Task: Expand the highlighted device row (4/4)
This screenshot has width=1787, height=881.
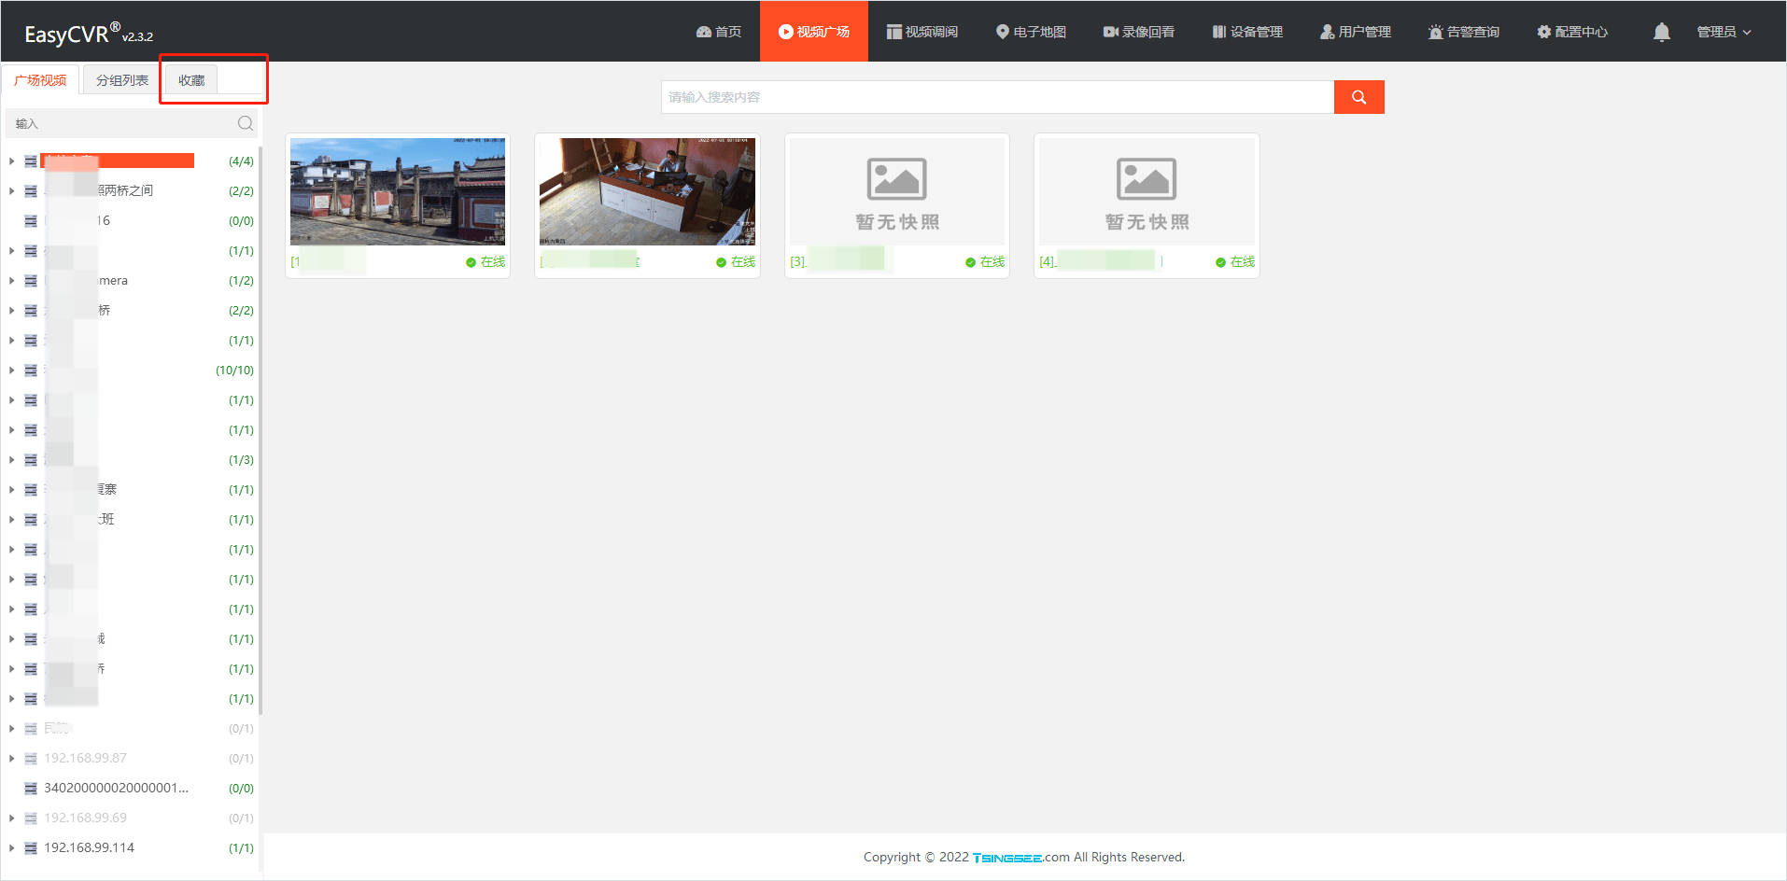Action: click(x=11, y=161)
